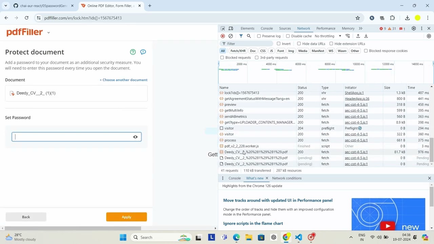Switch to the Console tab
Screen dimensions: 434x244
tap(267, 28)
